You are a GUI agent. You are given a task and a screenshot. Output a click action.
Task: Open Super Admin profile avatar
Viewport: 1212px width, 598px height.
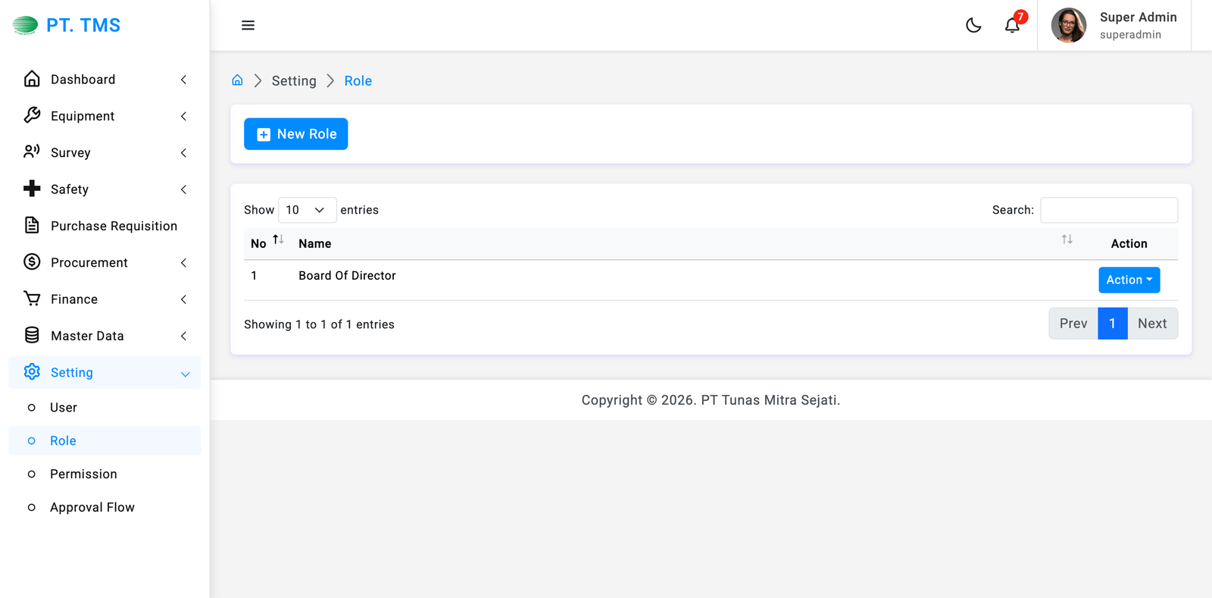click(x=1068, y=25)
